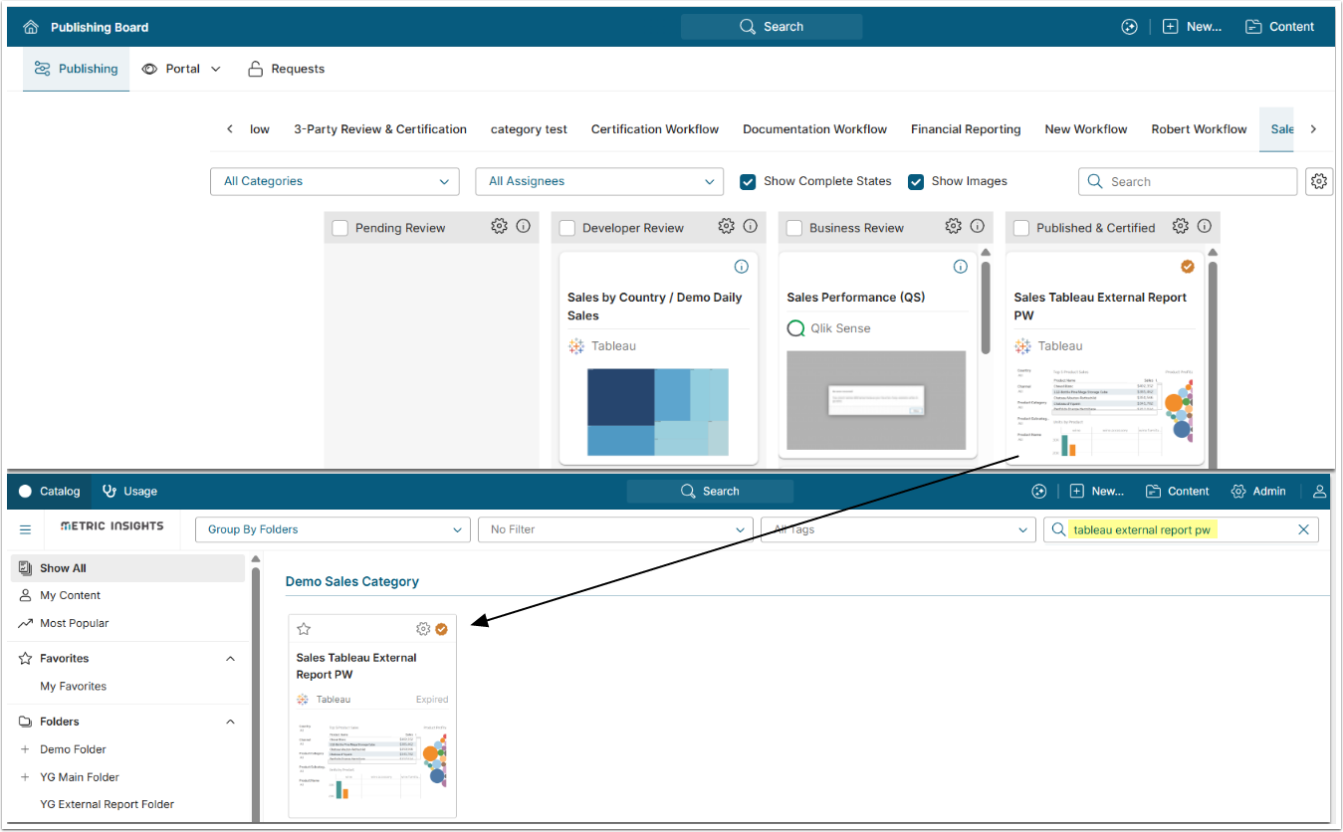The width and height of the screenshot is (1343, 832).
Task: Show Business Review column info icon
Action: (978, 226)
